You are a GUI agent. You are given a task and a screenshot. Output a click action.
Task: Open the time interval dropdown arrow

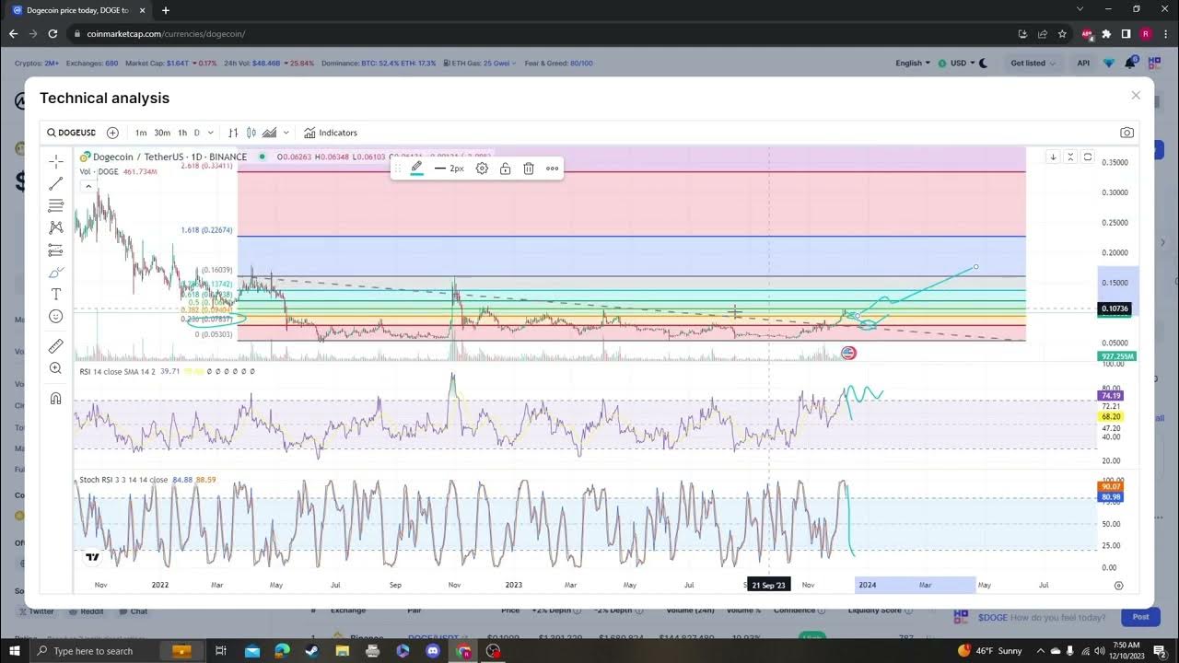[x=211, y=133]
